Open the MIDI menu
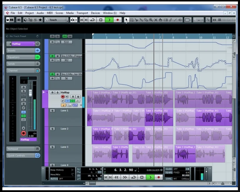This screenshot has width=240, height=192. (x=49, y=13)
